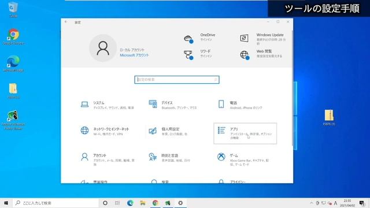The height and width of the screenshot is (208, 370).
Task: Open the Action Center notifications
Action: tap(362, 203)
